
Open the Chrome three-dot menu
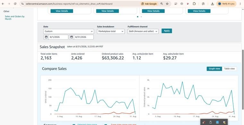coord(240,4)
